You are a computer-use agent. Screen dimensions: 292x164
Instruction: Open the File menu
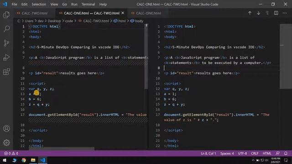[14, 4]
